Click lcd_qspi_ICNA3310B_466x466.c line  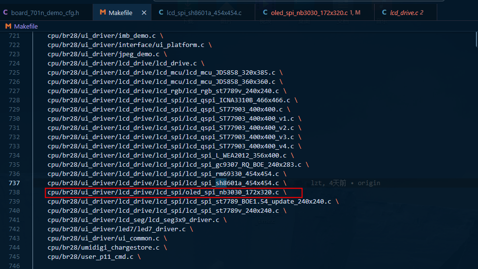[173, 100]
